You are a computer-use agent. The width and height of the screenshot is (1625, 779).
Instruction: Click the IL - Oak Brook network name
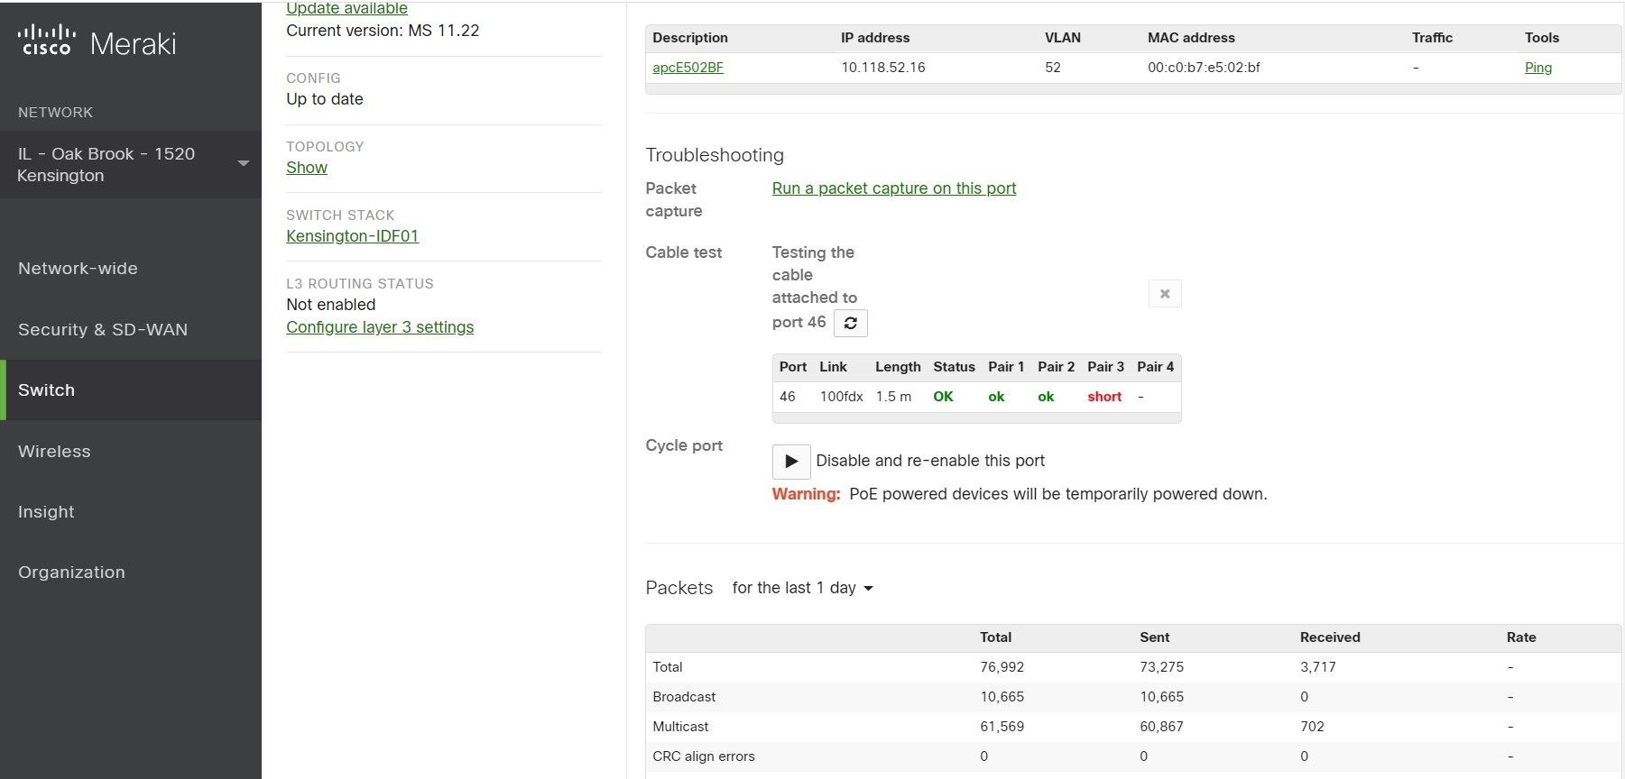(106, 165)
